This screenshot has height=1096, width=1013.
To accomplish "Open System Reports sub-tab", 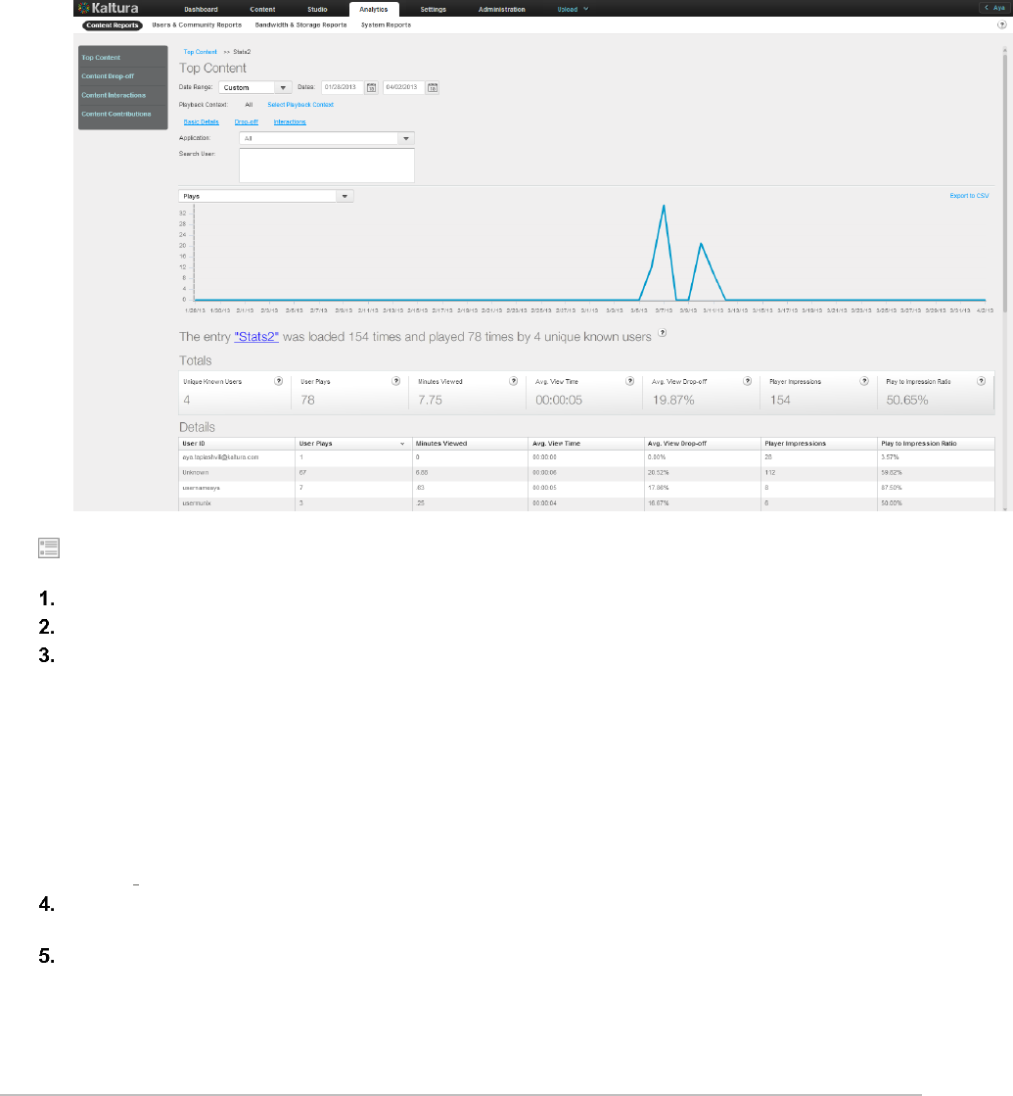I will point(386,24).
